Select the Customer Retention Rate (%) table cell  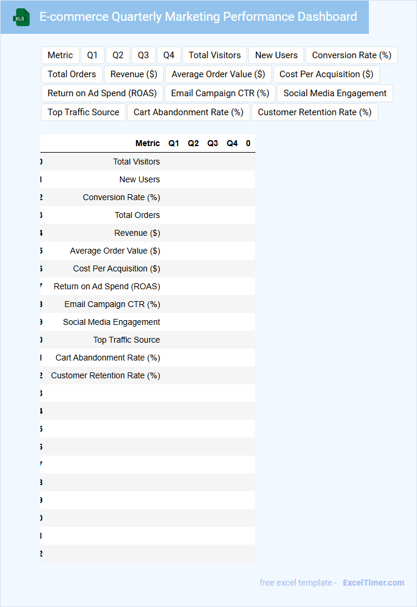(105, 375)
